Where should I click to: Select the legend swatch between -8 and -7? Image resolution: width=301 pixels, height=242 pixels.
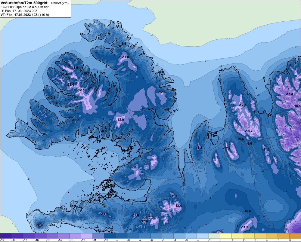coord(133,236)
